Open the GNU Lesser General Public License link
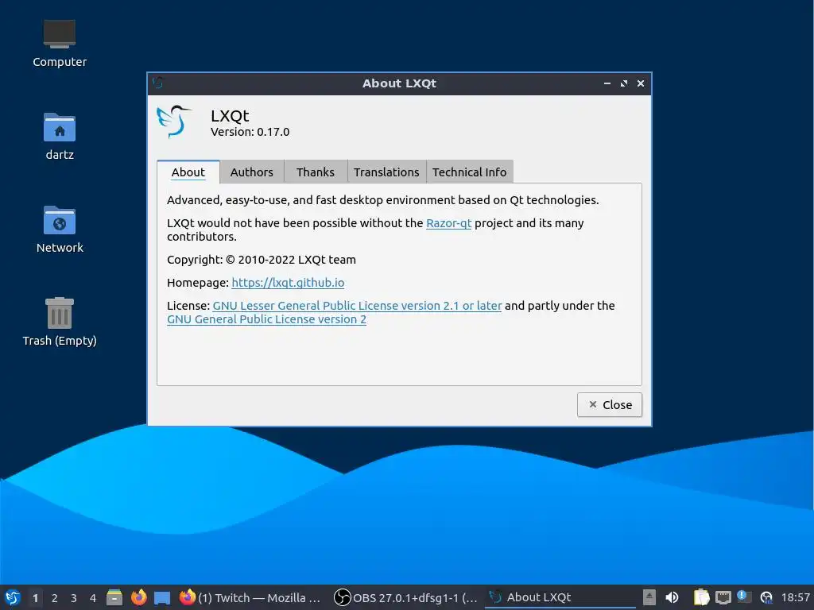 tap(357, 306)
